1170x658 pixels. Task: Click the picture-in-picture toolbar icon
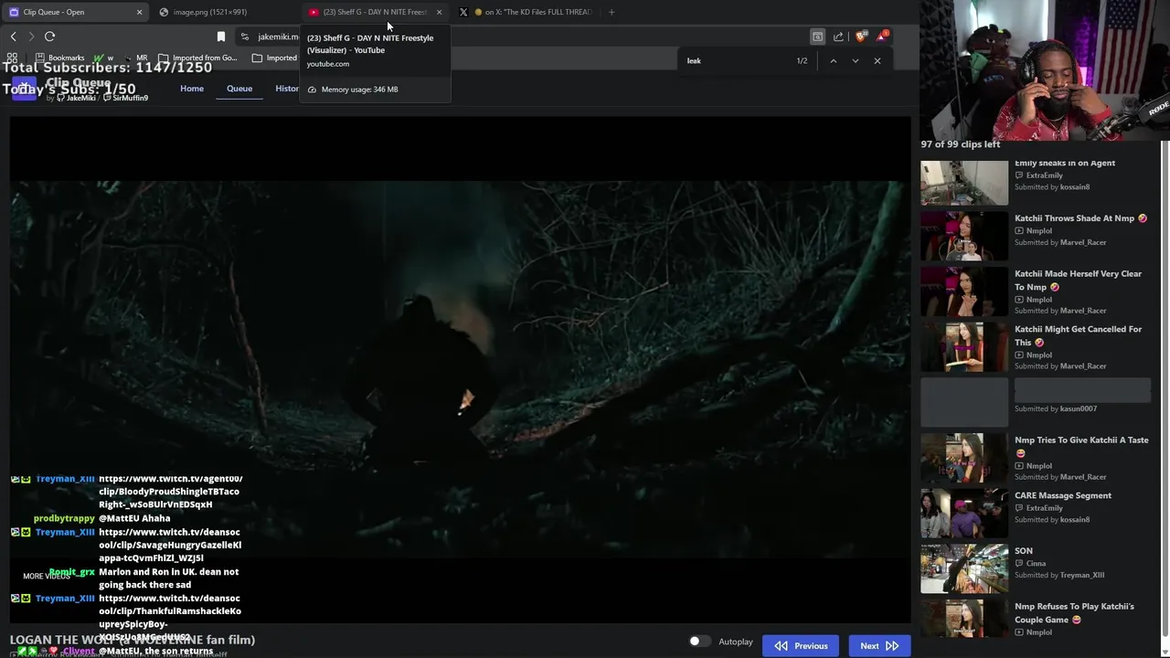[x=817, y=37]
